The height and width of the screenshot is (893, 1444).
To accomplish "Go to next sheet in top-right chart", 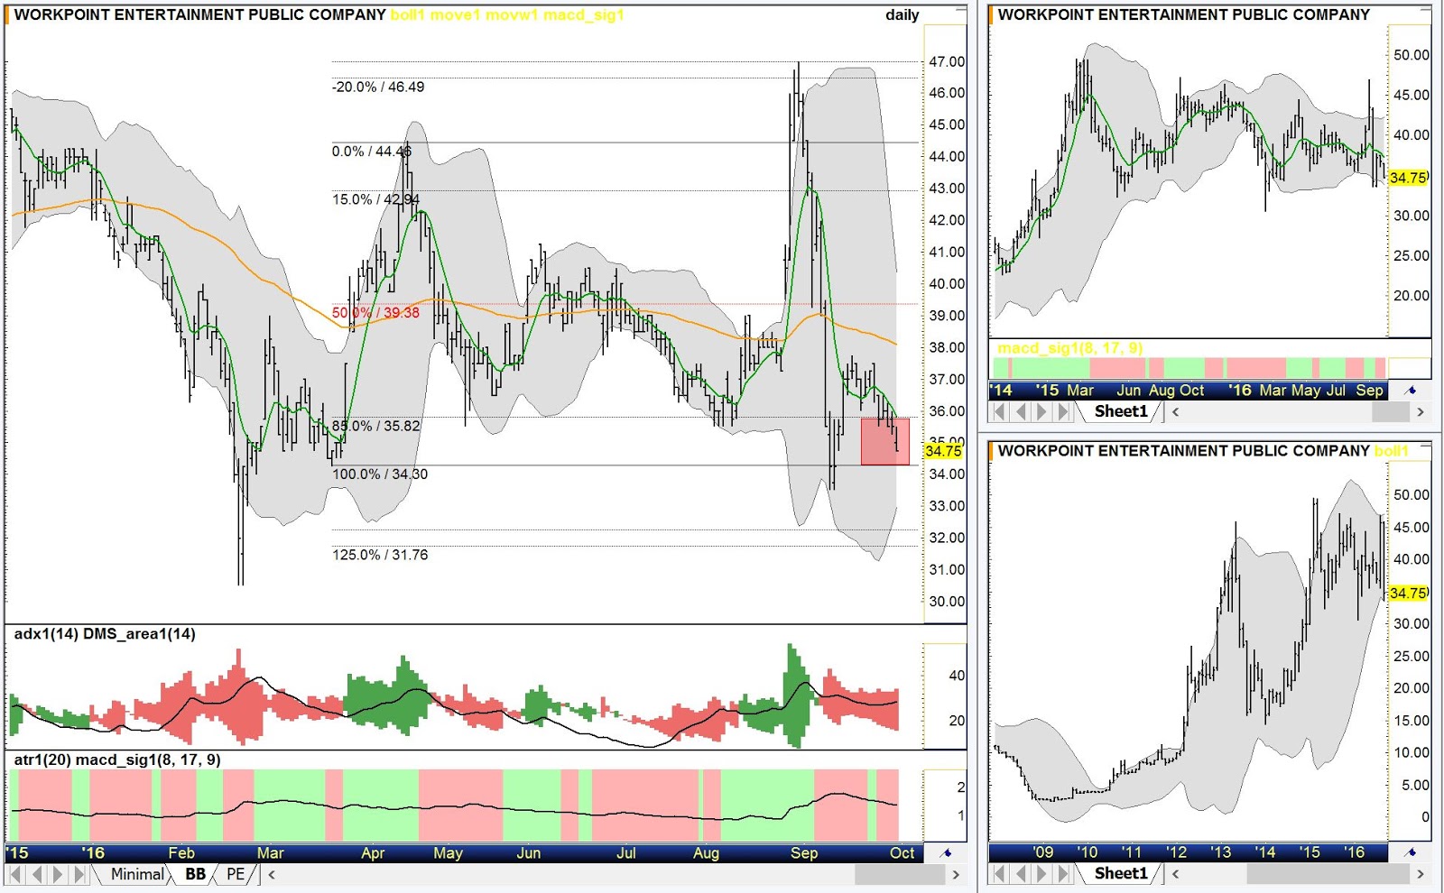I will point(1041,412).
